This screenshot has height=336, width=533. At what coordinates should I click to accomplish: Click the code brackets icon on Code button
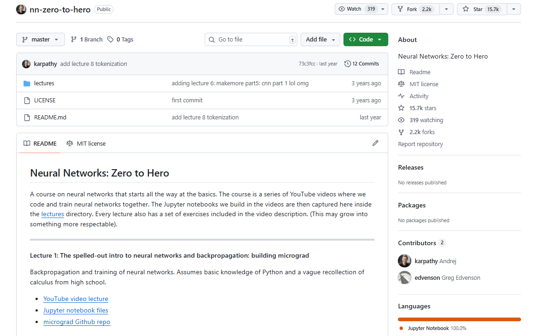pos(352,40)
